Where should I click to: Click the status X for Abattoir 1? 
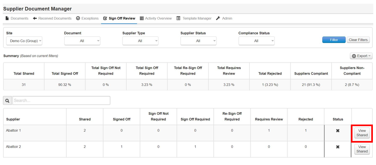[338, 131]
